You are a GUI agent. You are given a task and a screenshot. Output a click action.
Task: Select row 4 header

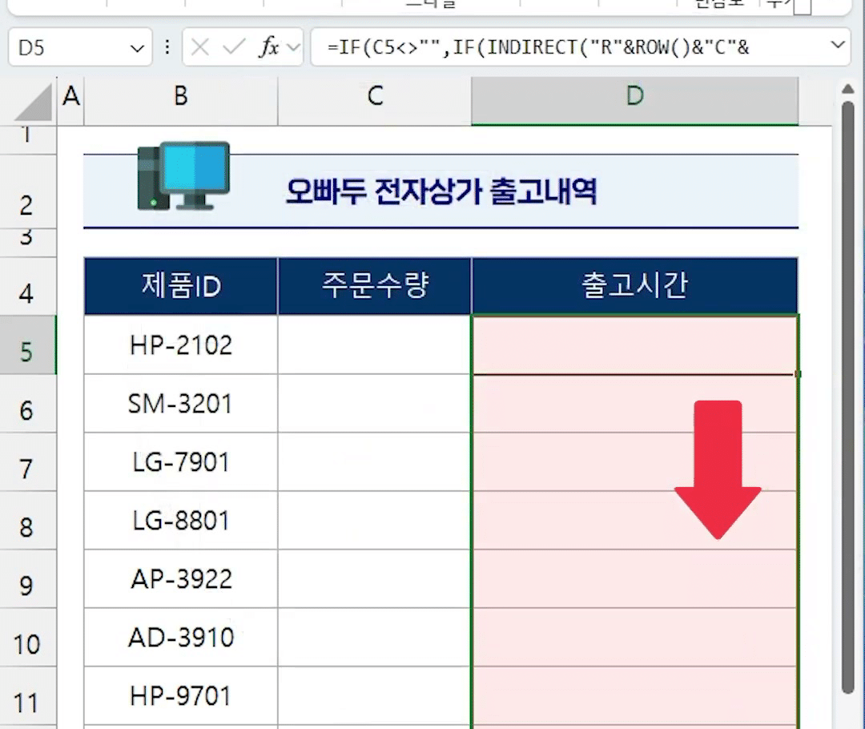(x=27, y=287)
